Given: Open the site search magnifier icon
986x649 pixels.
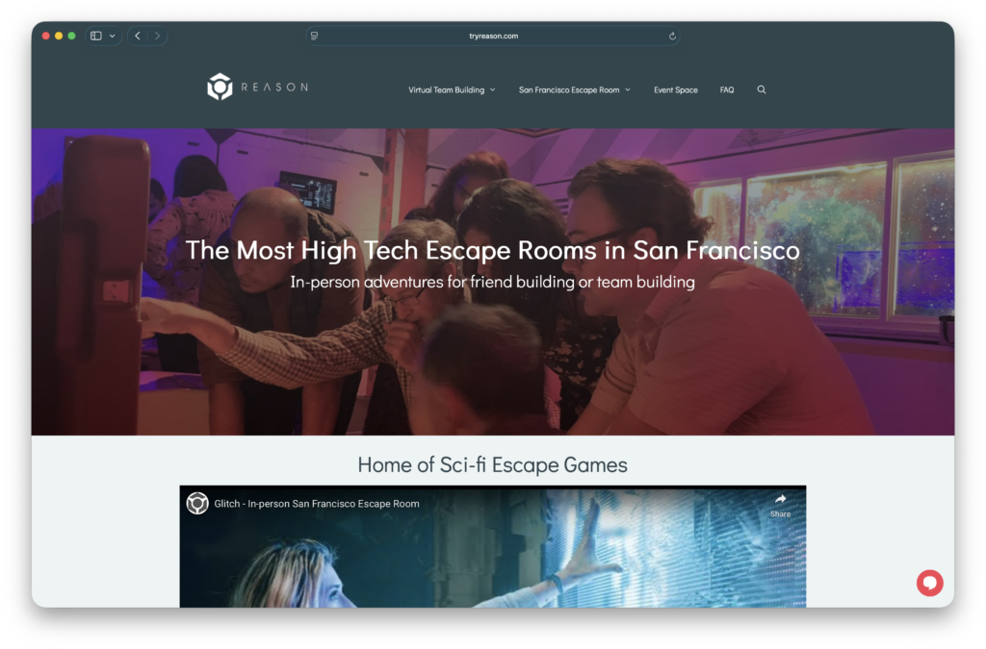Looking at the screenshot, I should point(762,89).
